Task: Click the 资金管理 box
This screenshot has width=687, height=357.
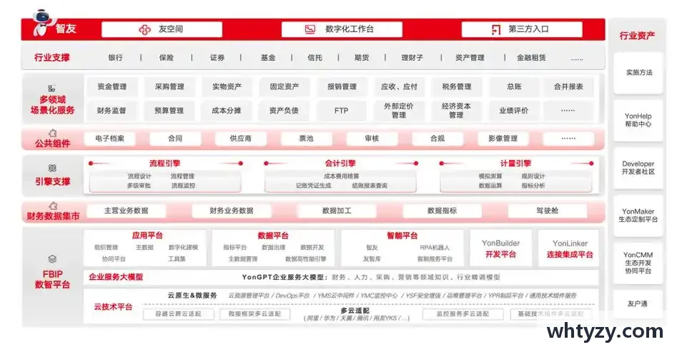Action: (112, 86)
